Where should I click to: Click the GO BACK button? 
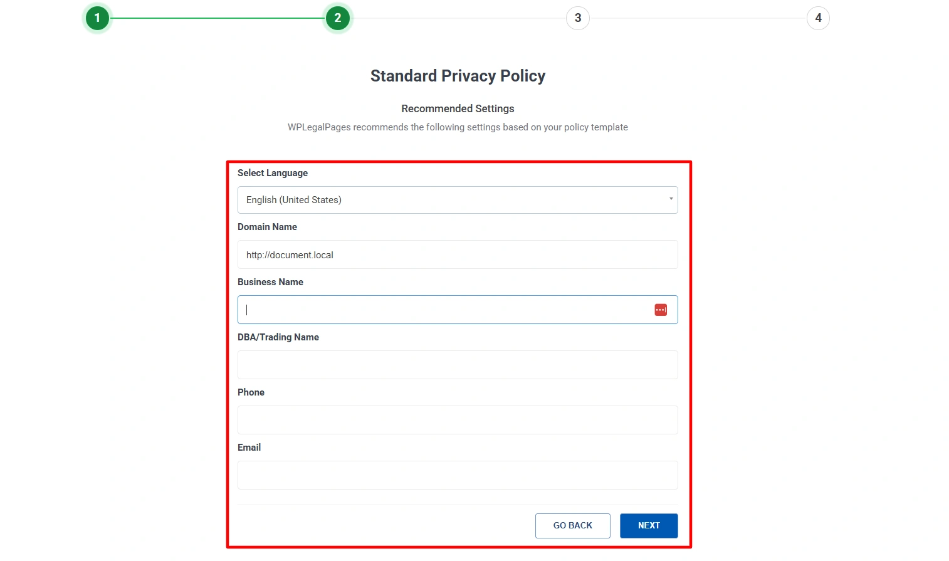pos(572,525)
